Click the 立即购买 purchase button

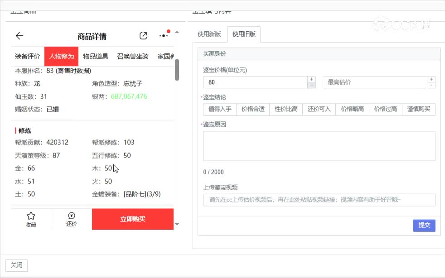[132, 219]
